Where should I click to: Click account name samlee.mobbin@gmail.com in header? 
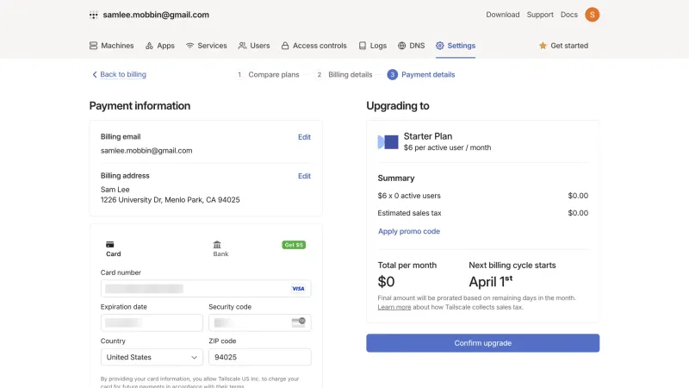[156, 15]
